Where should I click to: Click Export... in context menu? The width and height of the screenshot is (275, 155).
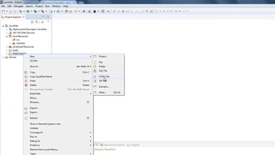58,112
